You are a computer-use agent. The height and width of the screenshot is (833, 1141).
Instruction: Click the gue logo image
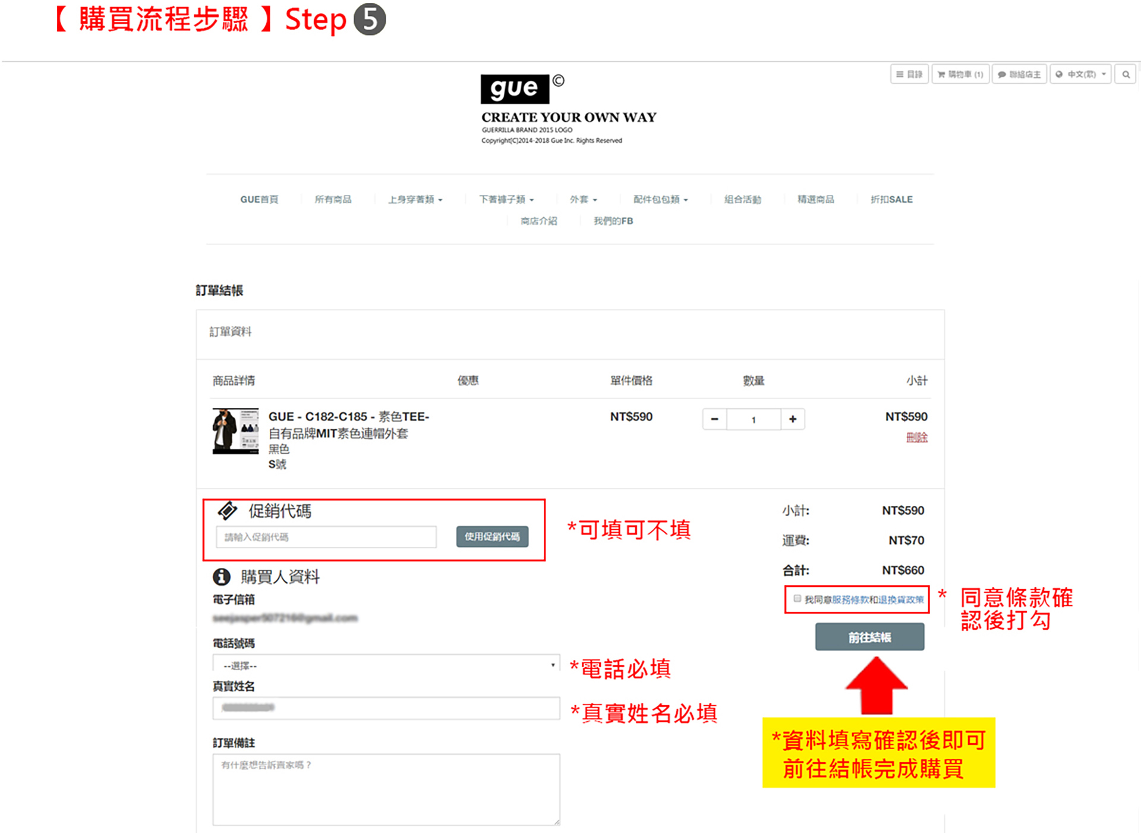pos(515,89)
